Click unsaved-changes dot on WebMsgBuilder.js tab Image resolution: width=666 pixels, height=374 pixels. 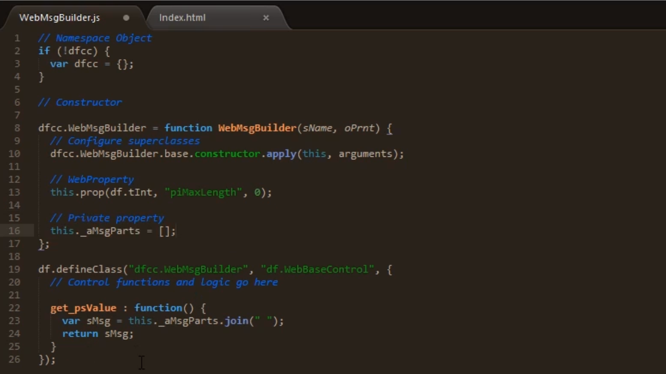(x=126, y=18)
